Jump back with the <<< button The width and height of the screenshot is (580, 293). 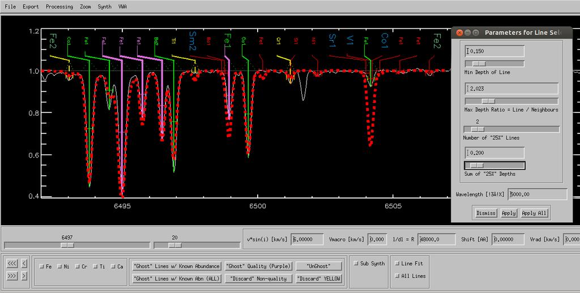coord(12,264)
